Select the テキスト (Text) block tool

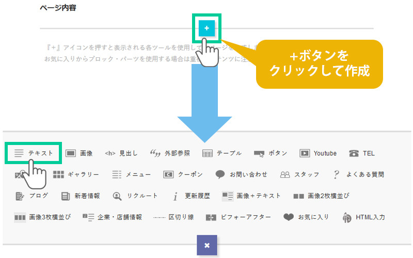pos(34,153)
